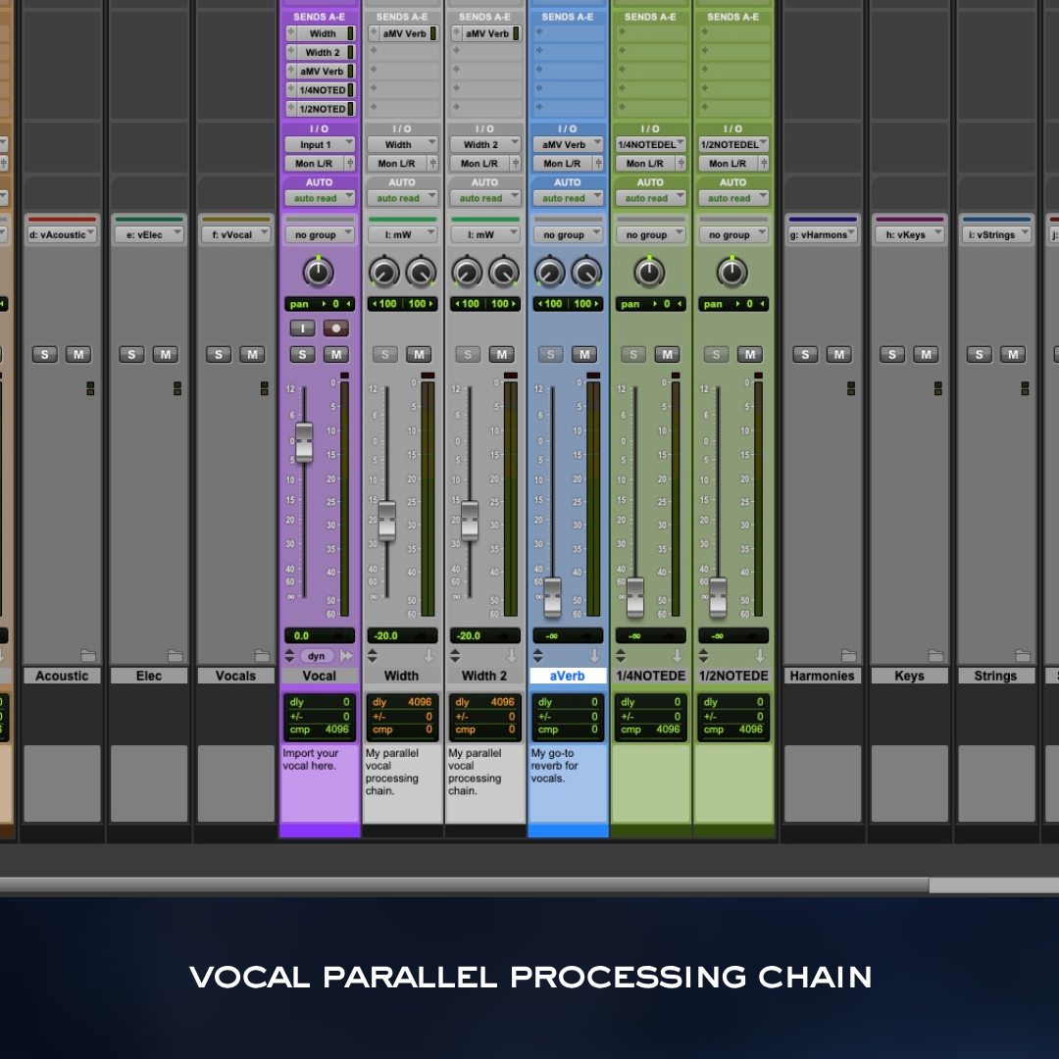Click the Vocal track volume fader
The width and height of the screenshot is (1059, 1059).
[x=304, y=441]
